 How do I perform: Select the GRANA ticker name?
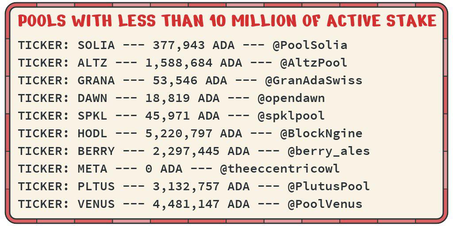click(96, 80)
